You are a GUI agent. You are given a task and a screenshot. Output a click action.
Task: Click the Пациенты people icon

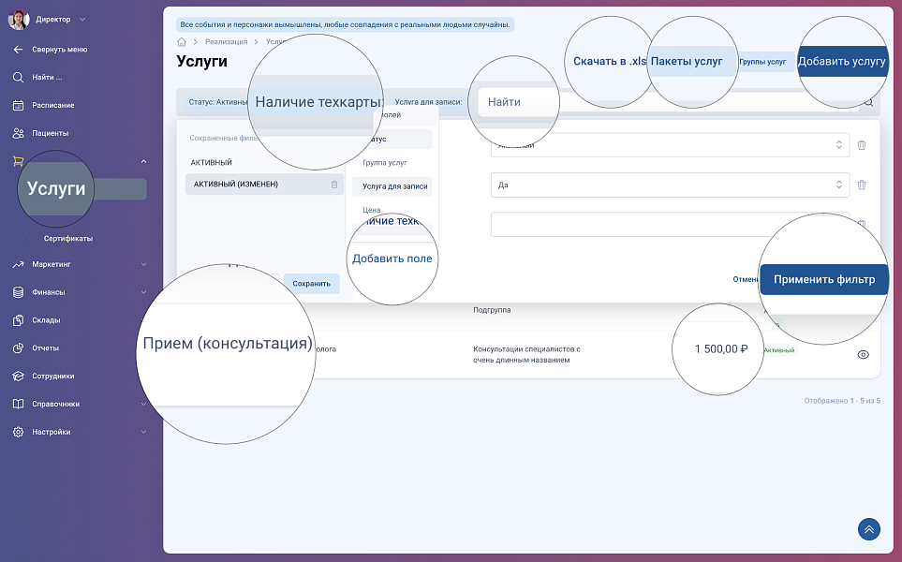[18, 133]
